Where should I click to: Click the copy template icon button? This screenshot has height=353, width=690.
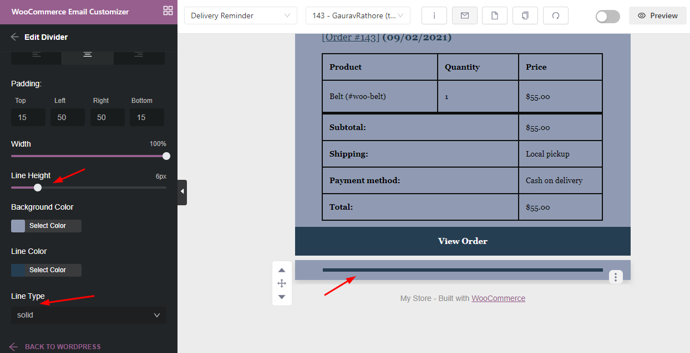coord(525,15)
